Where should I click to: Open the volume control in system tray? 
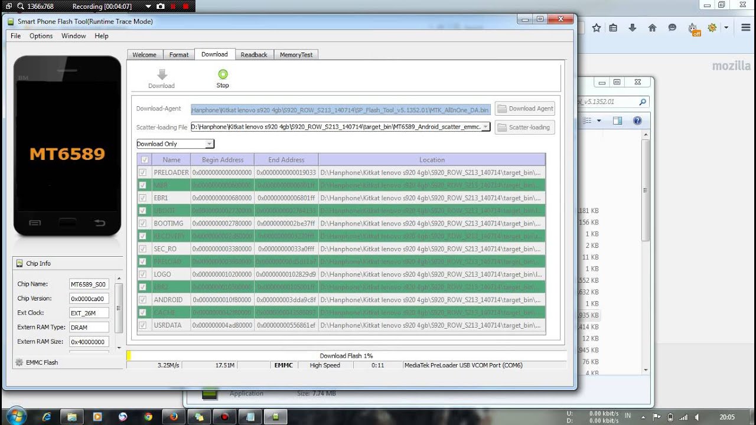pyautogui.click(x=698, y=417)
